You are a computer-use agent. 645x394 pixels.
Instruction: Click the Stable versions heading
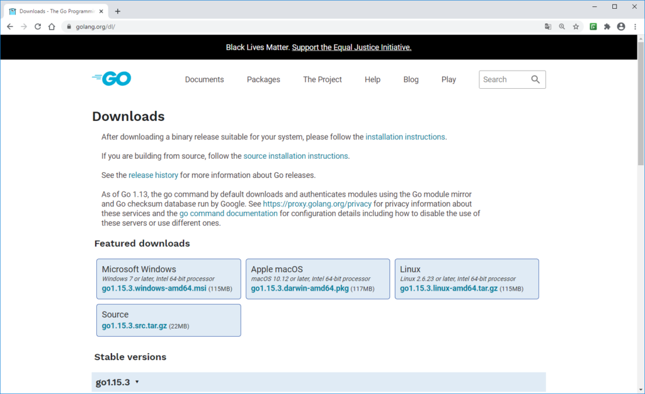130,357
